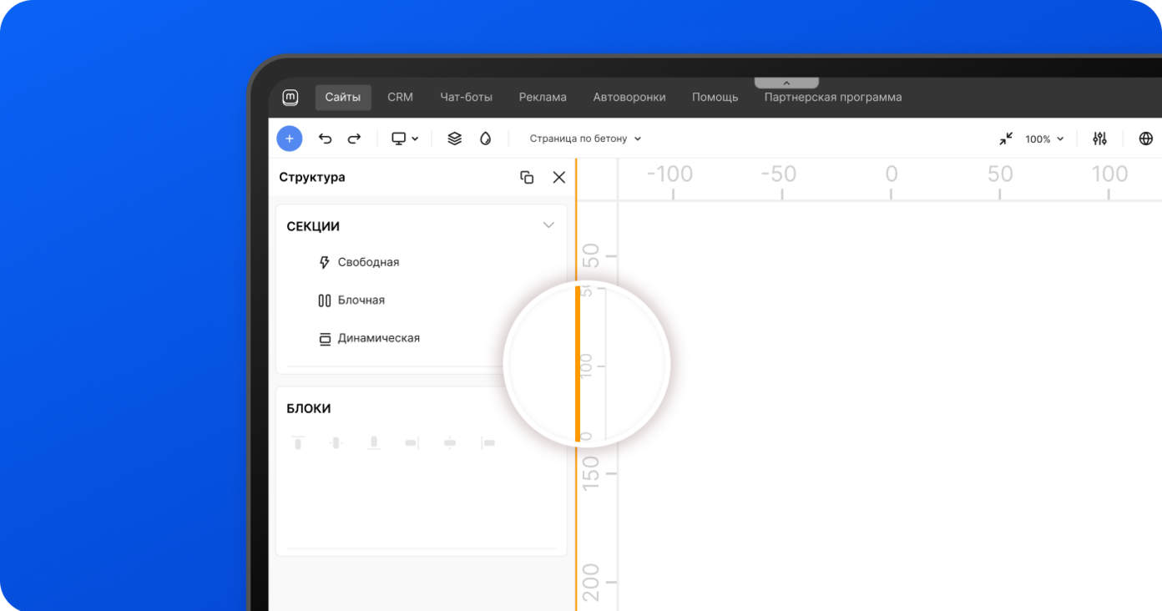Click the align vertical center icon

click(x=336, y=442)
